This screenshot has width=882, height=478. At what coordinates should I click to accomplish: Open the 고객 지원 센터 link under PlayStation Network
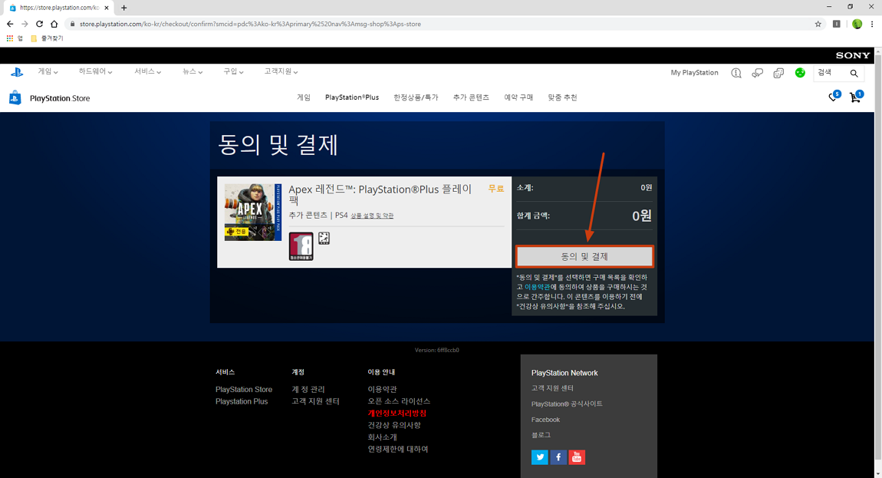pyautogui.click(x=552, y=388)
